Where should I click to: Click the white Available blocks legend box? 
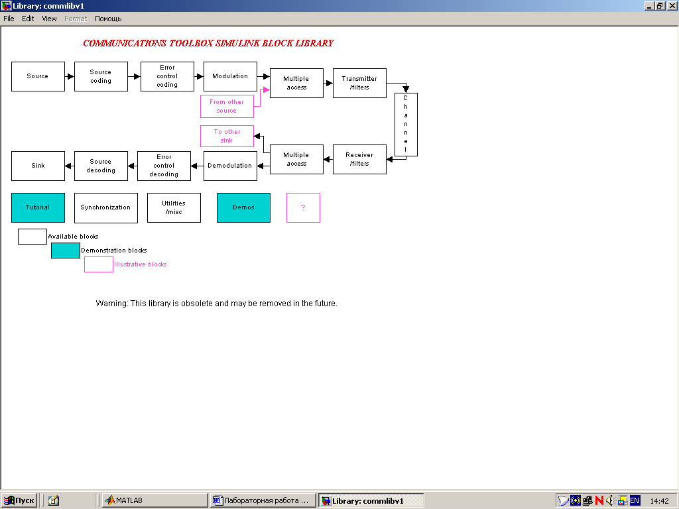(x=32, y=237)
